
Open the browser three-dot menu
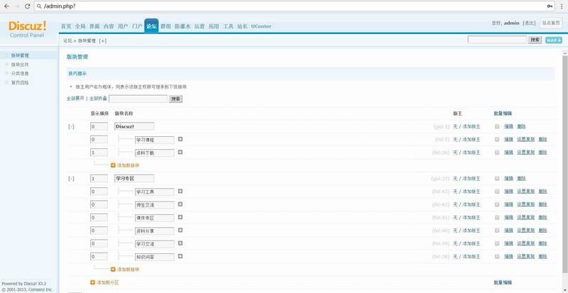click(x=562, y=6)
